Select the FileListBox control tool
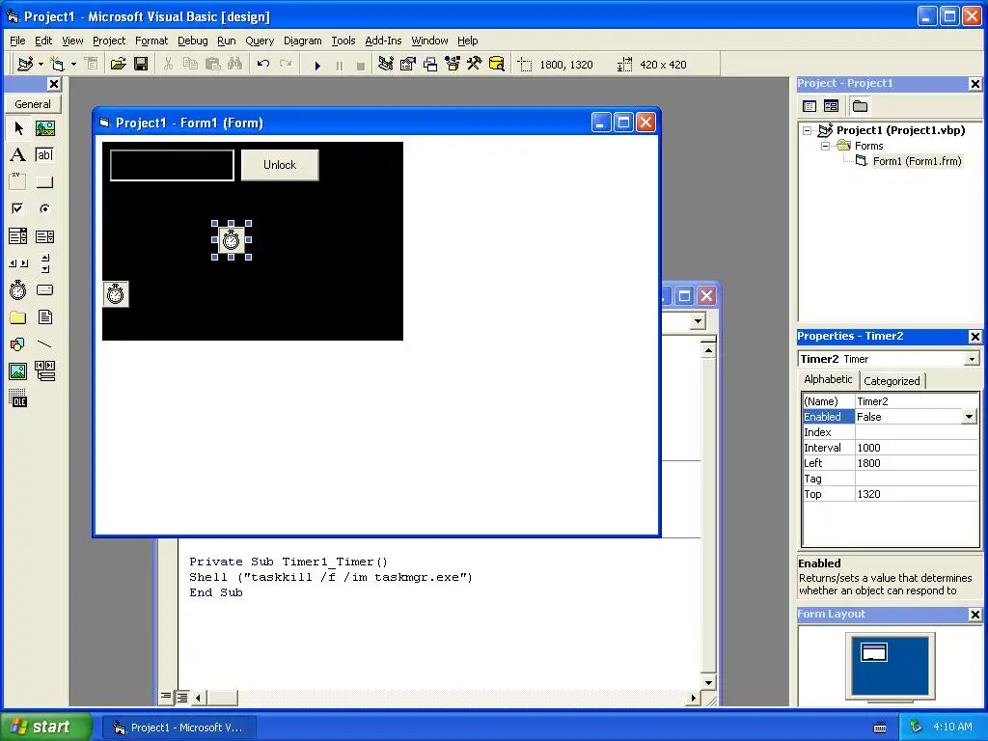 [x=44, y=316]
